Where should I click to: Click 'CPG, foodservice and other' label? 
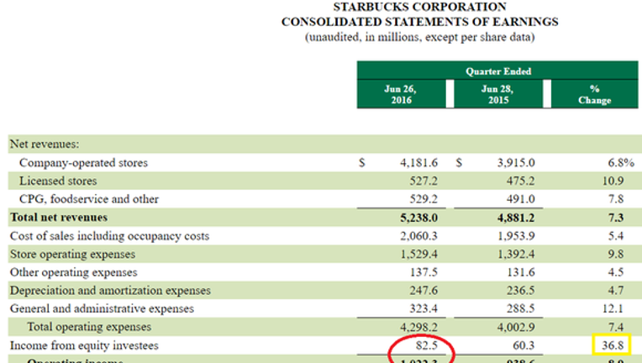pos(89,199)
